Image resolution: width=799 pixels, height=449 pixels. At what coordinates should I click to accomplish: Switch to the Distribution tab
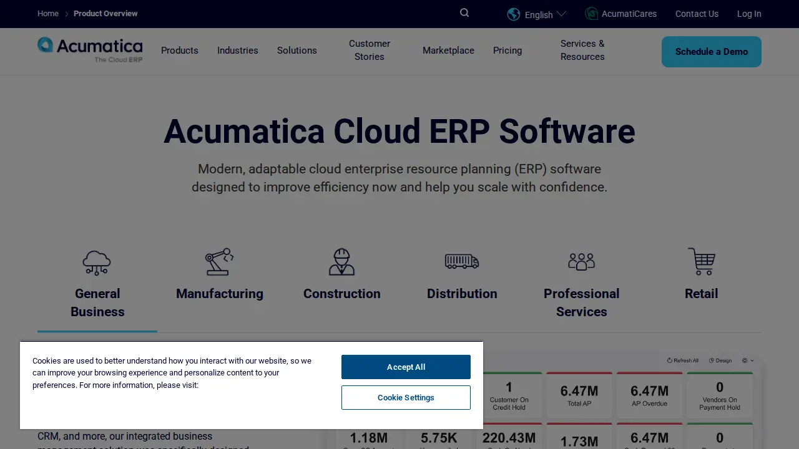[462, 294]
